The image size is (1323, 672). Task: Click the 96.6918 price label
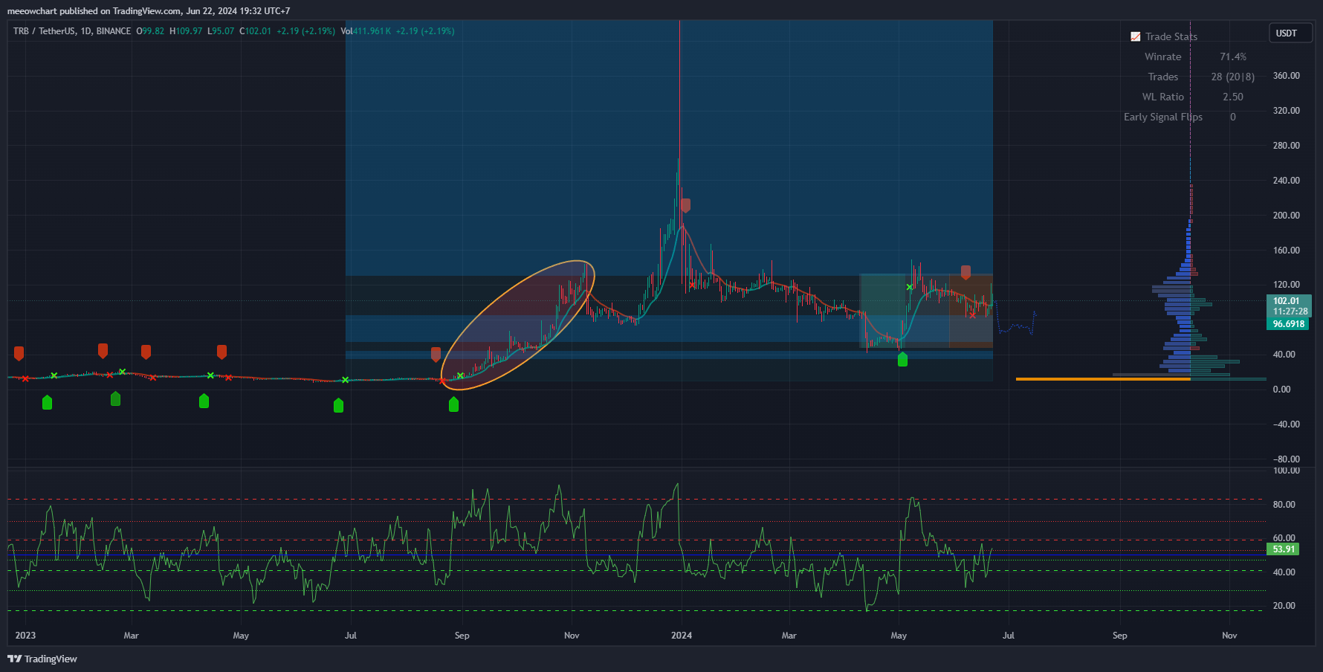(1288, 324)
